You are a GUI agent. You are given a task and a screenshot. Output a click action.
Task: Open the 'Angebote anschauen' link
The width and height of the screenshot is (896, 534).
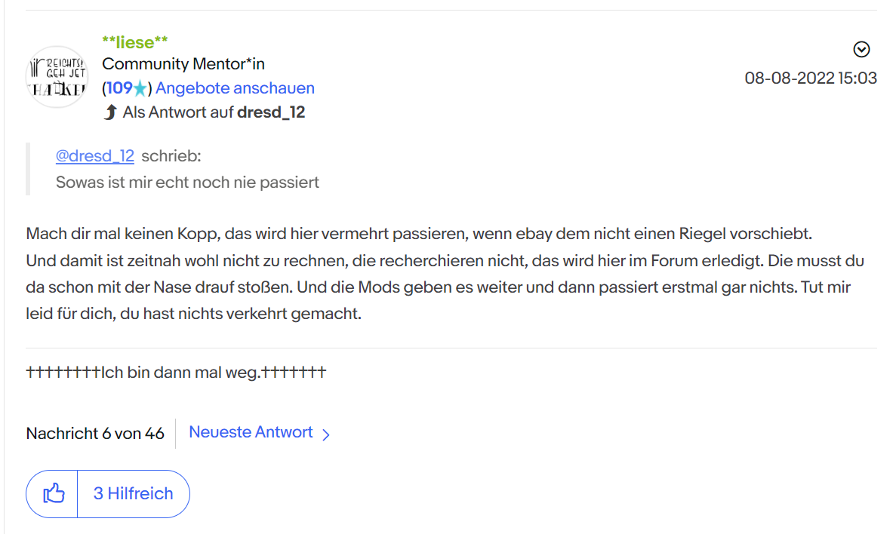pos(235,88)
